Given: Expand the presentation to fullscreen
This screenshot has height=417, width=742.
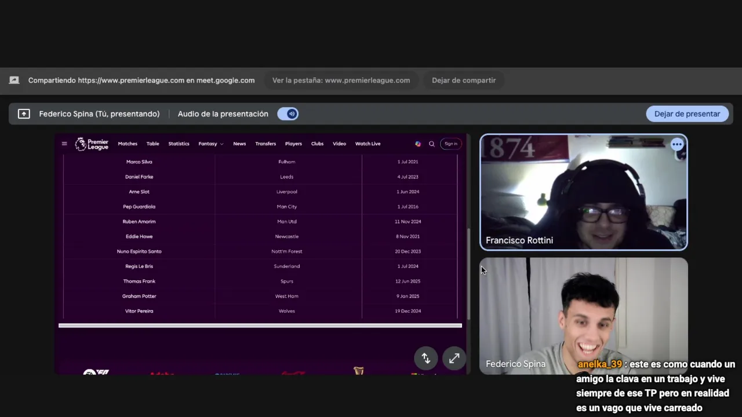Looking at the screenshot, I should coord(454,359).
